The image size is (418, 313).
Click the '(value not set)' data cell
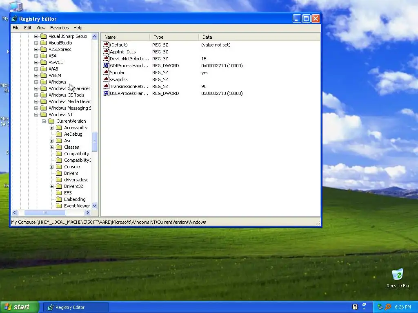pyautogui.click(x=216, y=45)
